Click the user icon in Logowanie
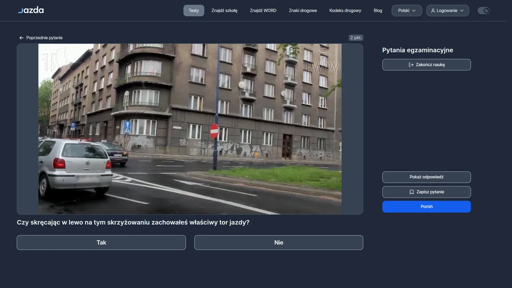Screen dimensions: 512x288 433,11
